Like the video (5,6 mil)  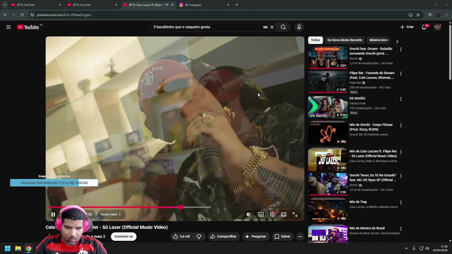click(x=182, y=236)
